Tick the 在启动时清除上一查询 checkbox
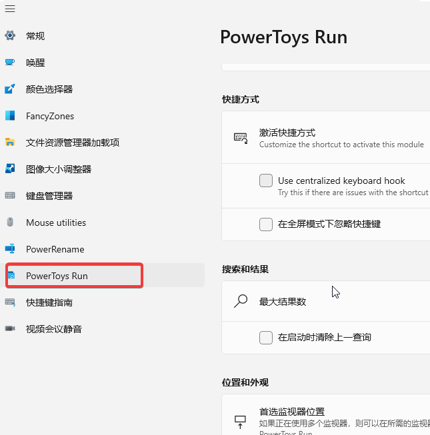430x435 pixels. [266, 337]
